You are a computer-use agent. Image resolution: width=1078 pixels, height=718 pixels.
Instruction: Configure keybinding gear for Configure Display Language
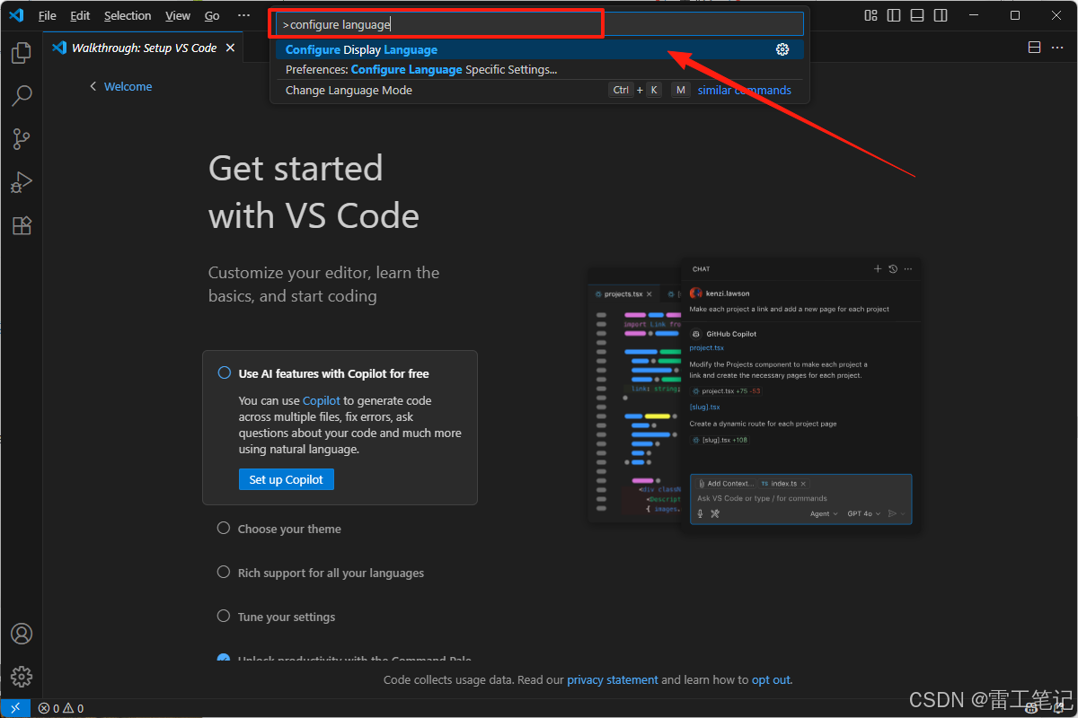click(782, 49)
